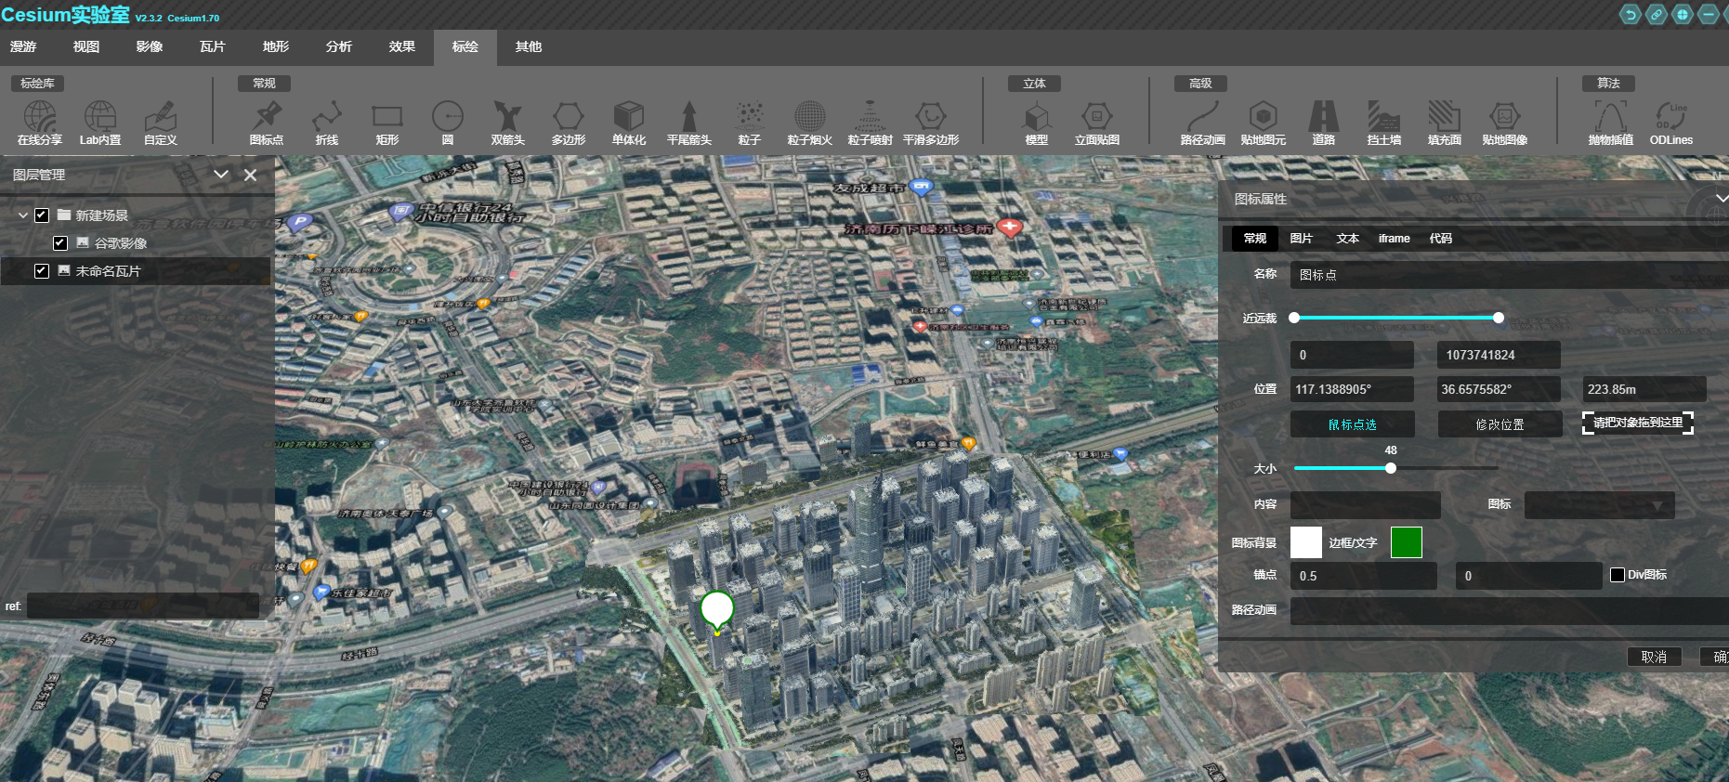
Task: Select the 单体化 cube tool
Action: coord(629,124)
